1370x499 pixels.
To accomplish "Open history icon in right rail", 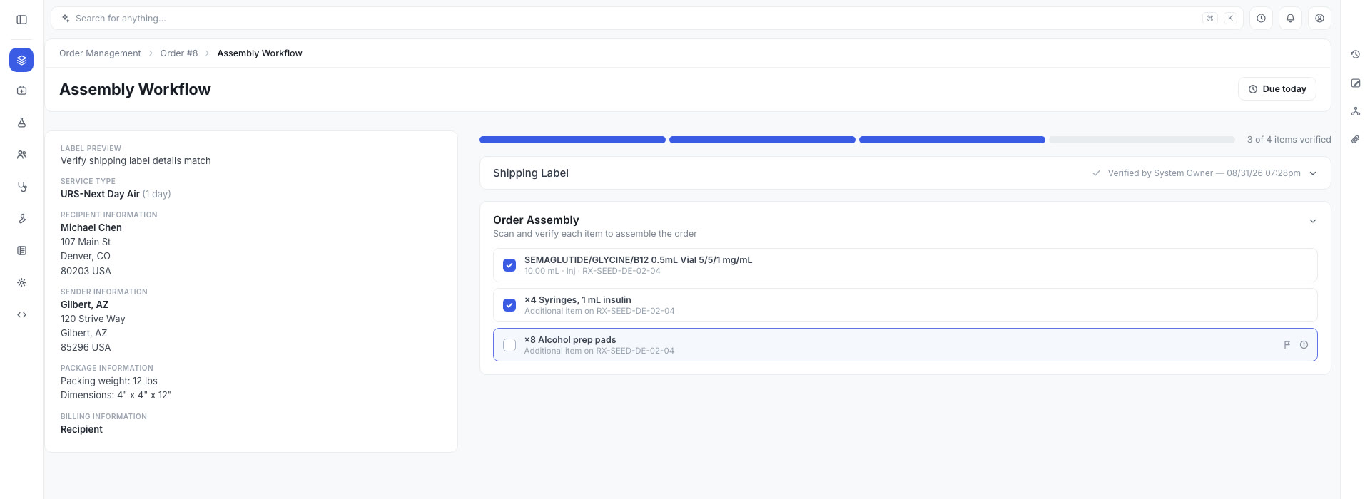I will click(x=1355, y=54).
